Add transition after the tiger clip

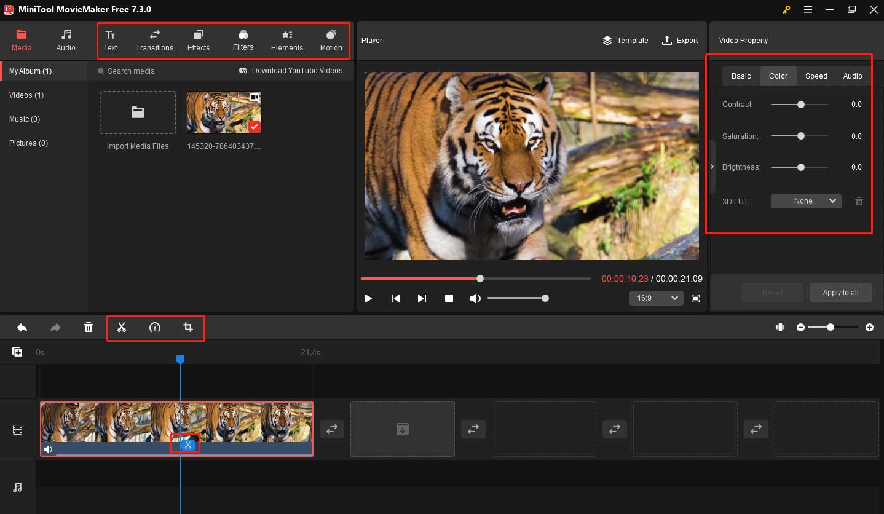click(x=331, y=429)
